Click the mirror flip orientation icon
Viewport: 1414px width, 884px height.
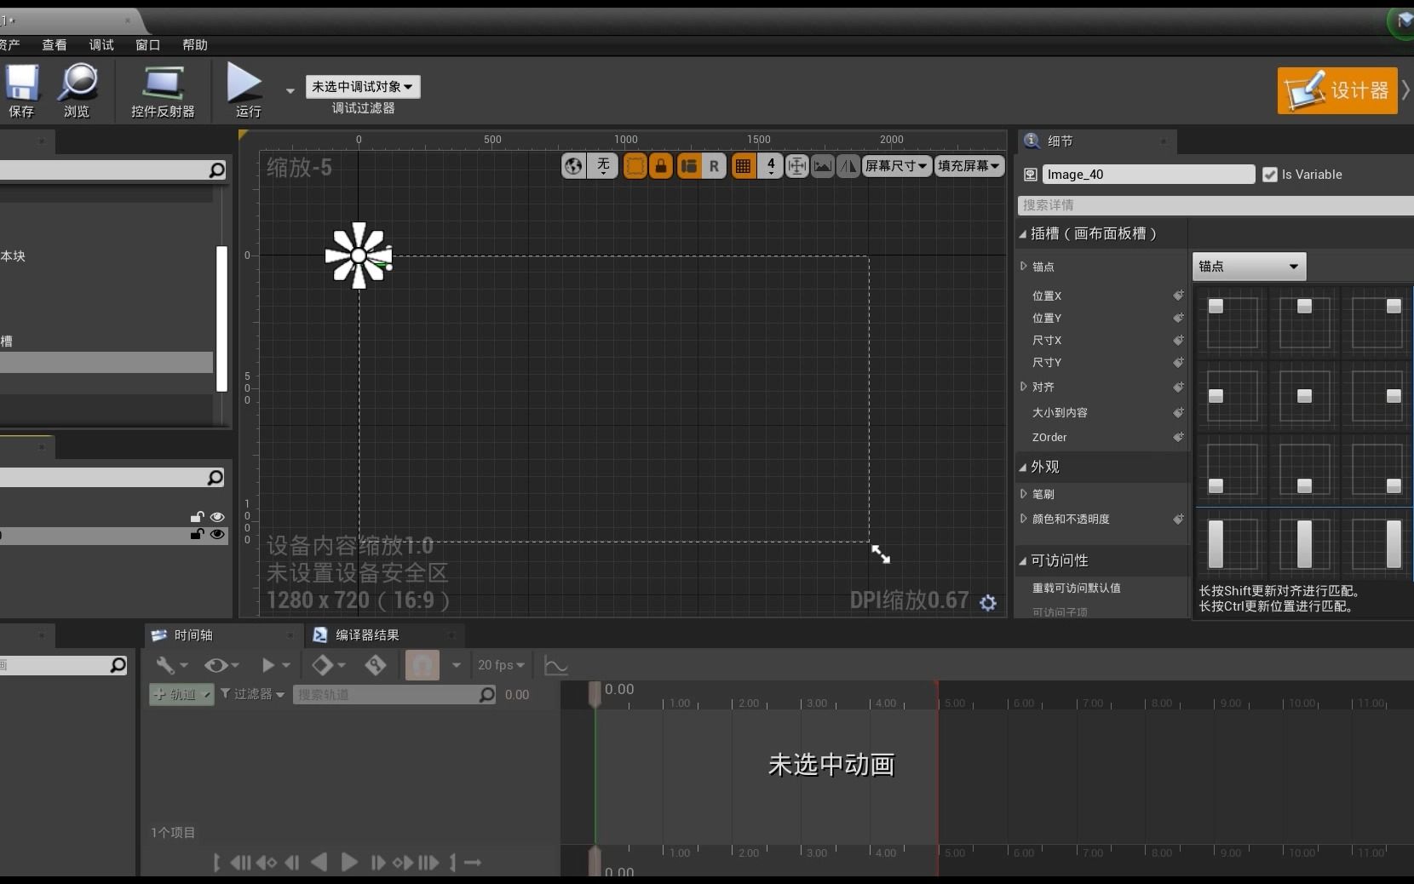[848, 166]
